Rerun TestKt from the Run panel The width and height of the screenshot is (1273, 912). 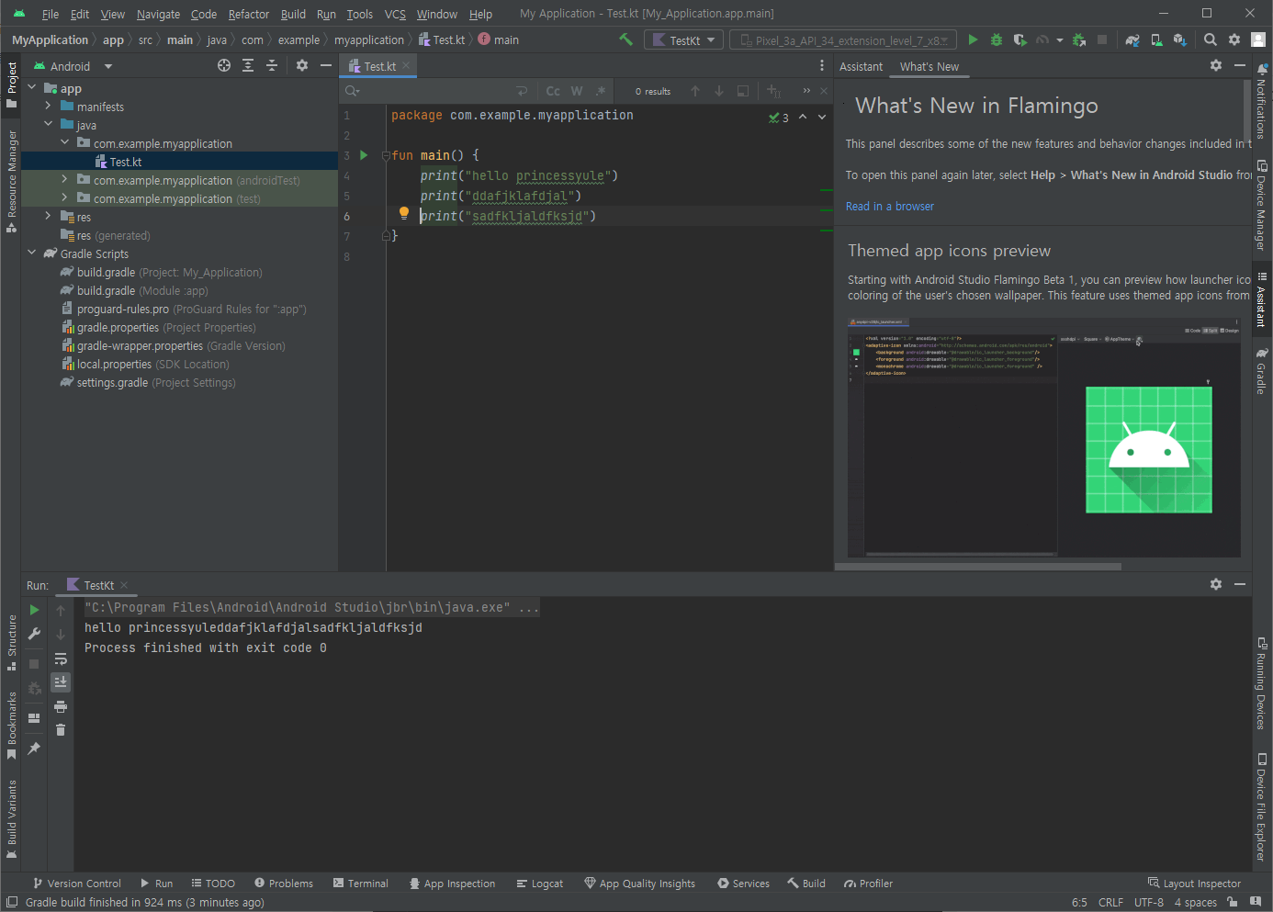coord(34,610)
